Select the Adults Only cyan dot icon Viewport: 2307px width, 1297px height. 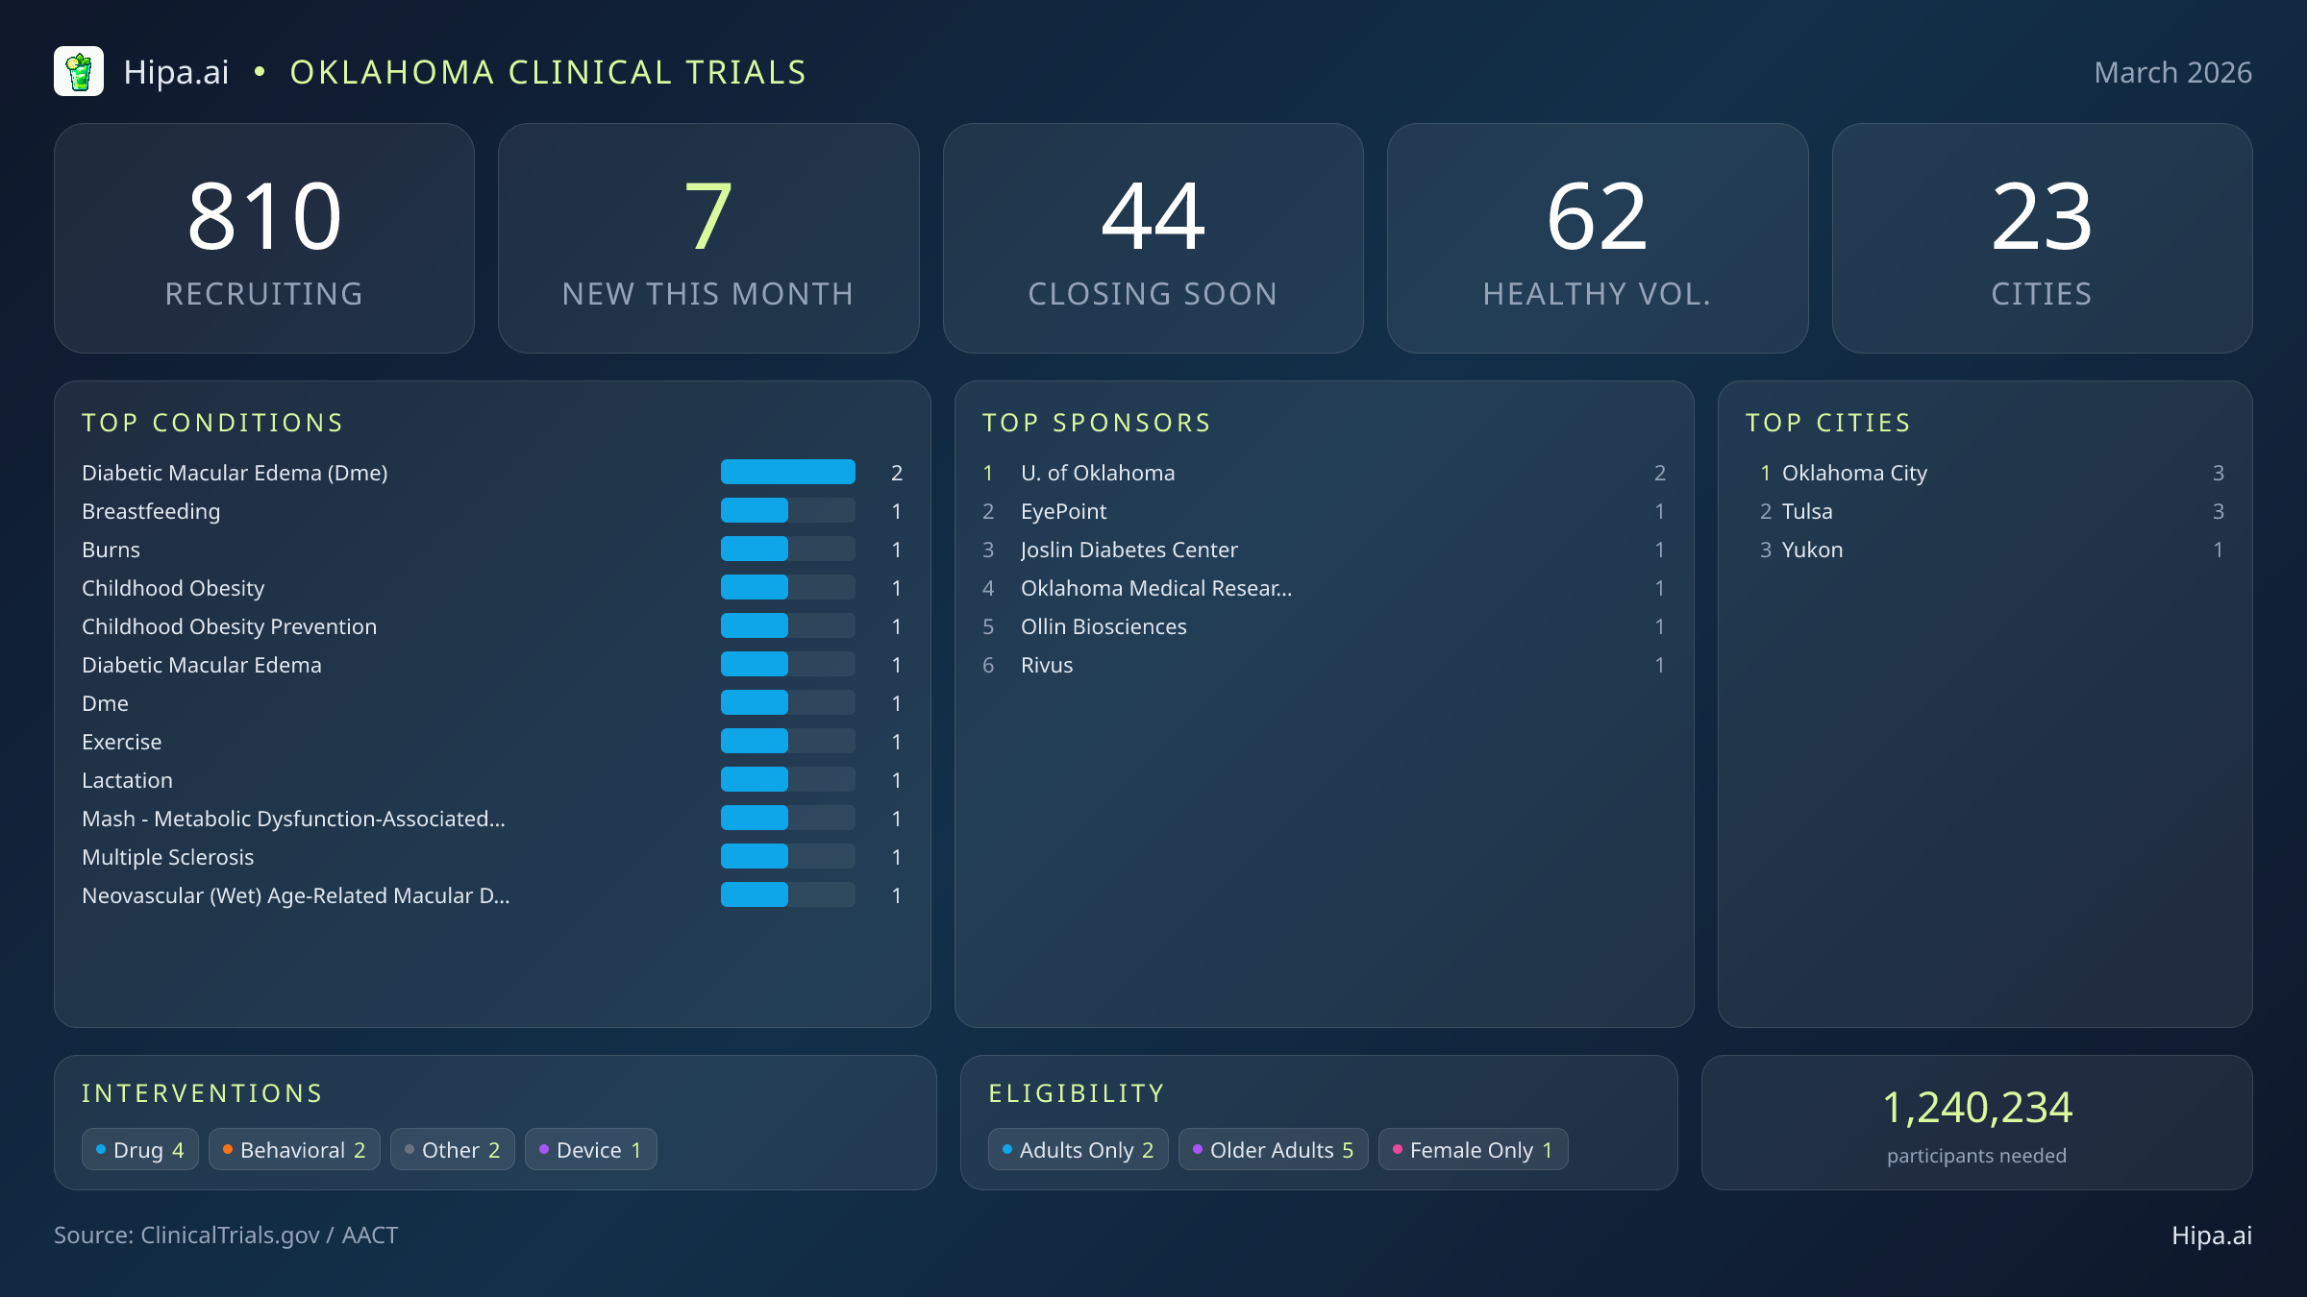click(x=1006, y=1149)
